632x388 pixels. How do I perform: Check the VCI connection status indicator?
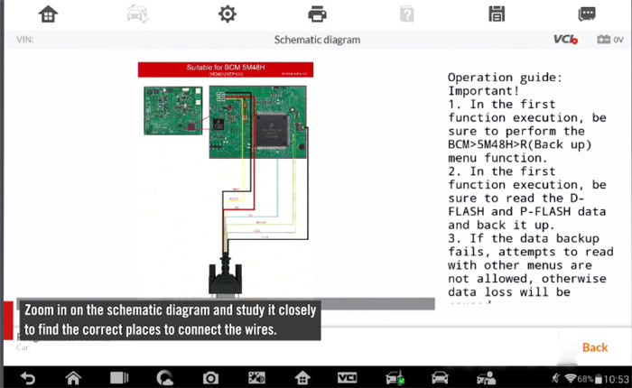pos(565,40)
